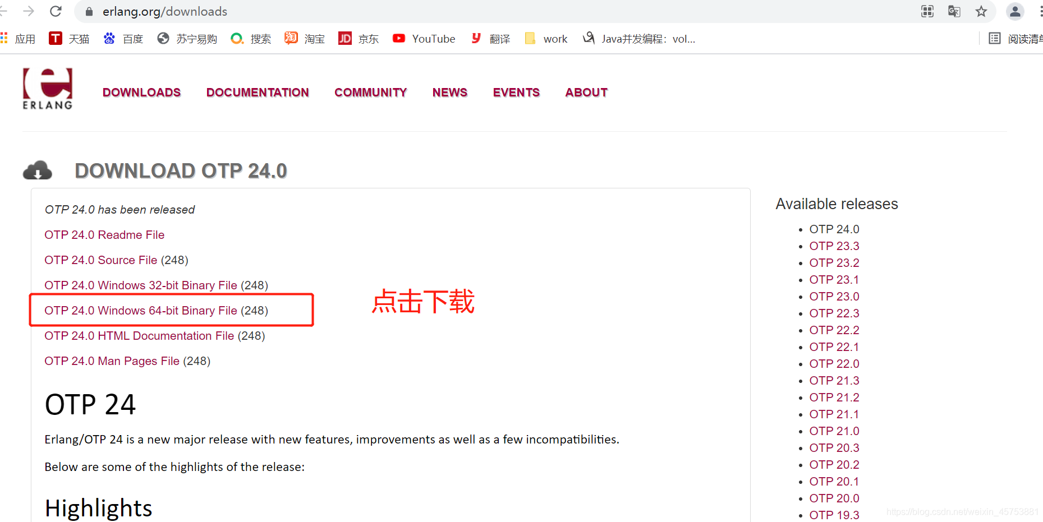
Task: Click the padlock site info icon
Action: tap(89, 11)
